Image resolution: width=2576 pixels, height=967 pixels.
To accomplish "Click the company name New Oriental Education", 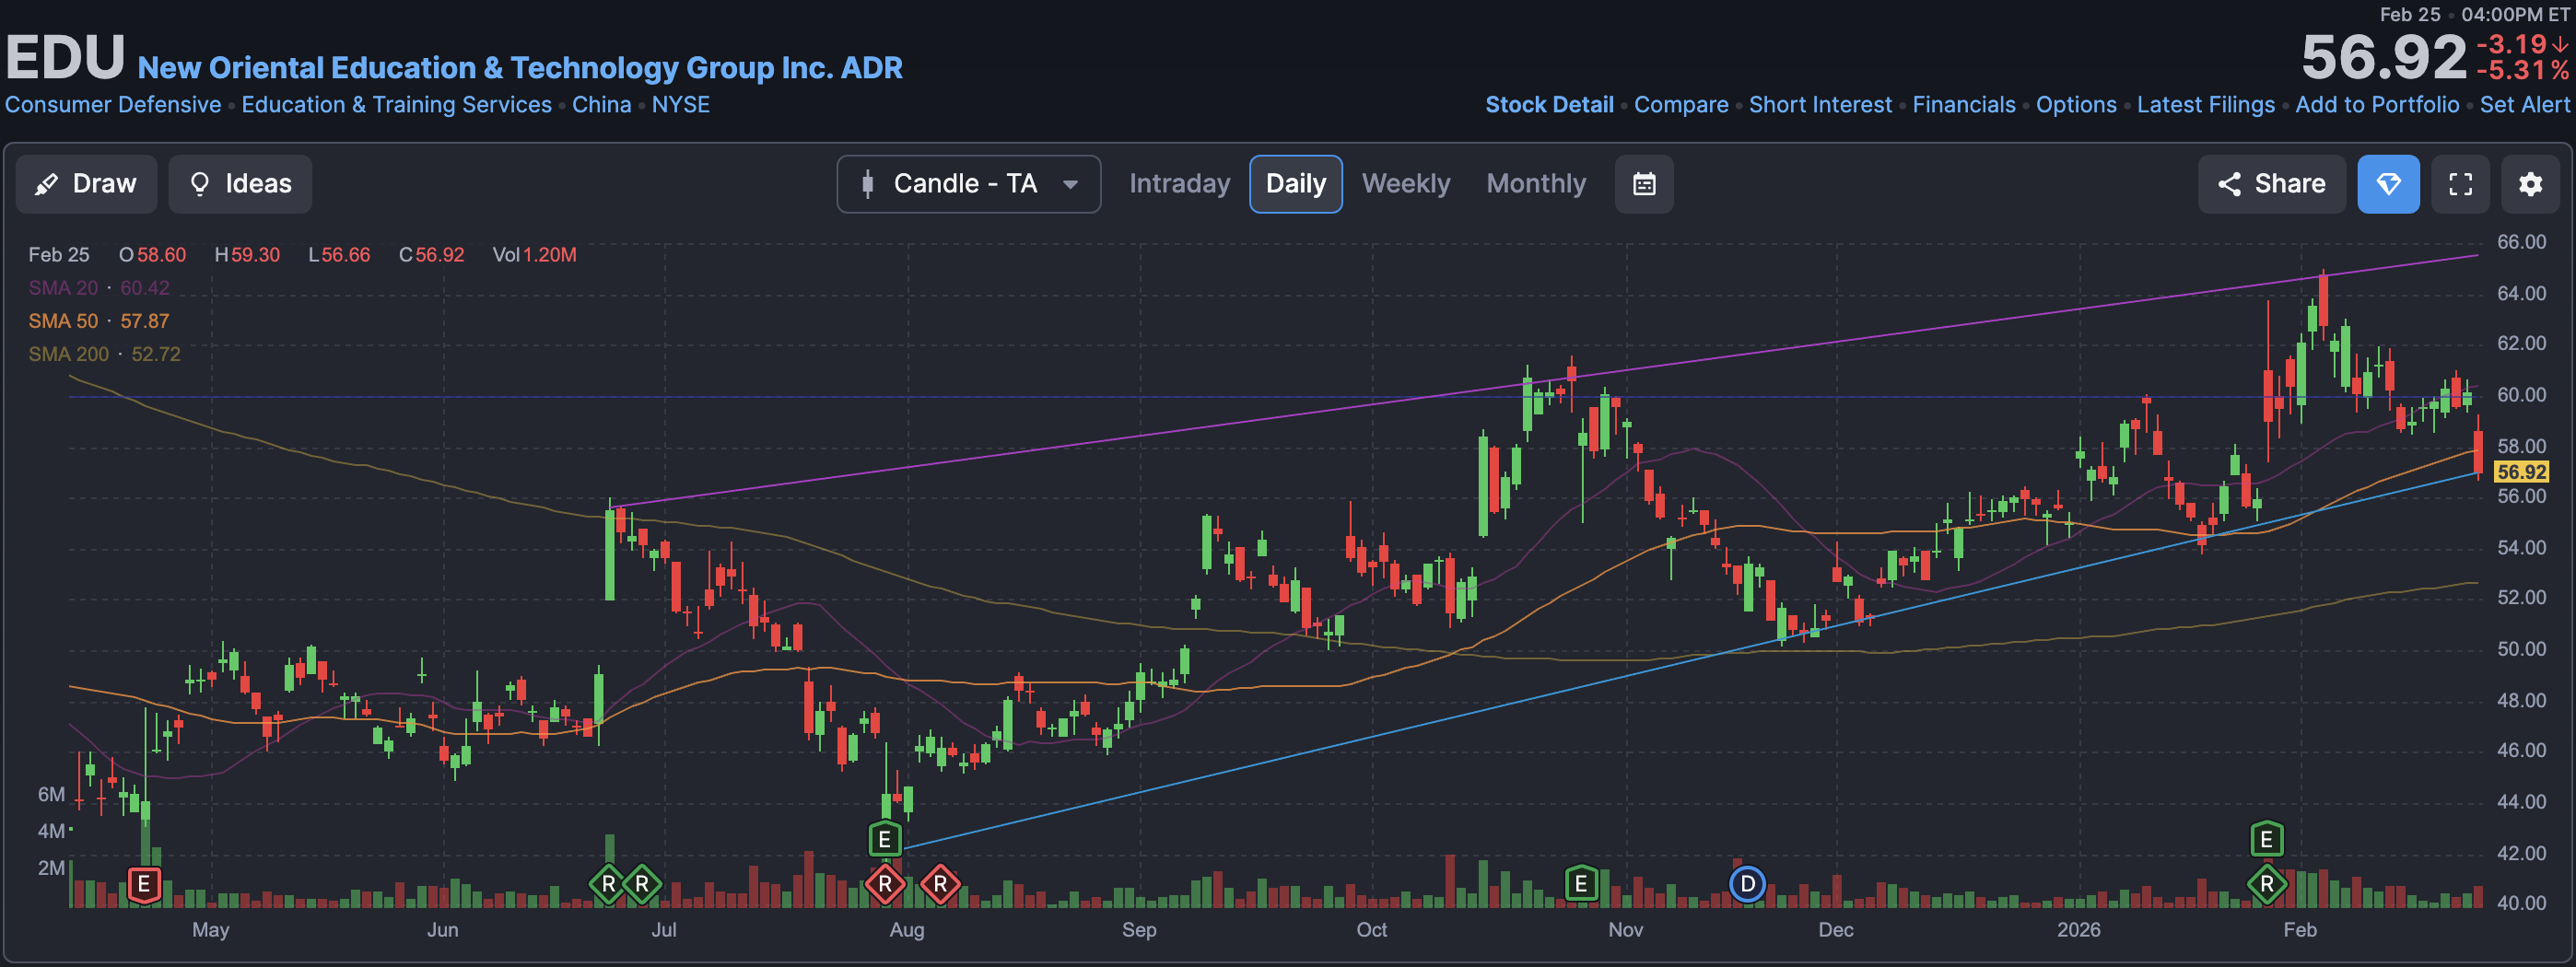I will (520, 68).
